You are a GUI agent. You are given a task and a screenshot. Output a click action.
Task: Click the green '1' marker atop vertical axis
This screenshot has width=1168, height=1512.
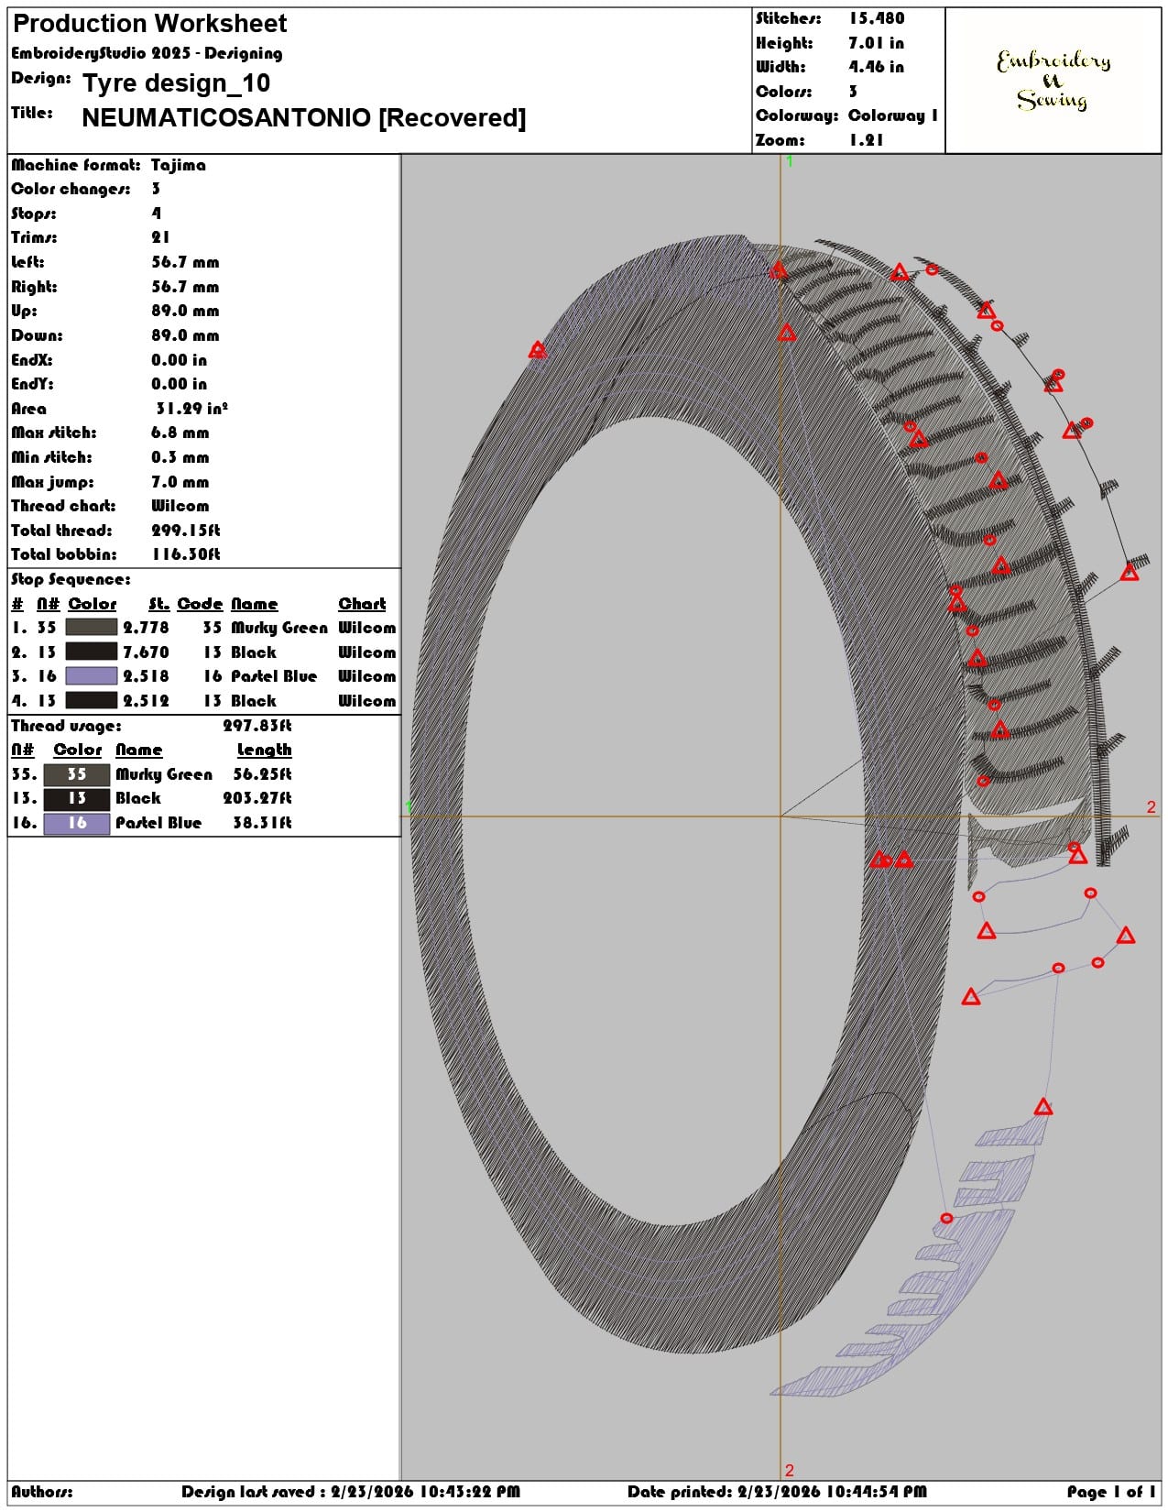click(x=790, y=161)
